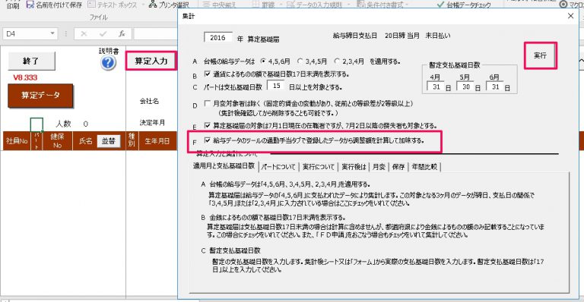Click the formula bar cancel X icon
Image resolution: width=584 pixels, height=302 pixels.
(84, 34)
